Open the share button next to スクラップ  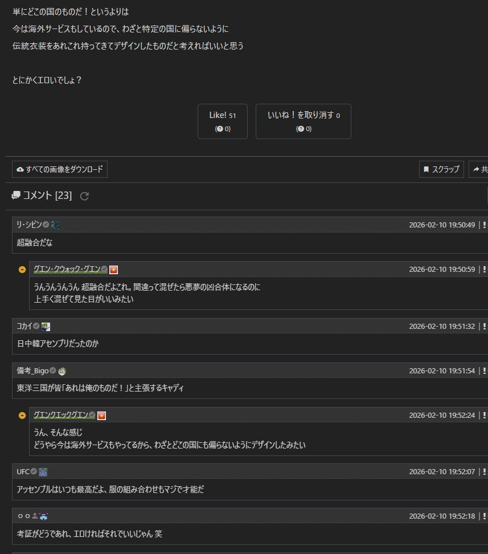[479, 169]
